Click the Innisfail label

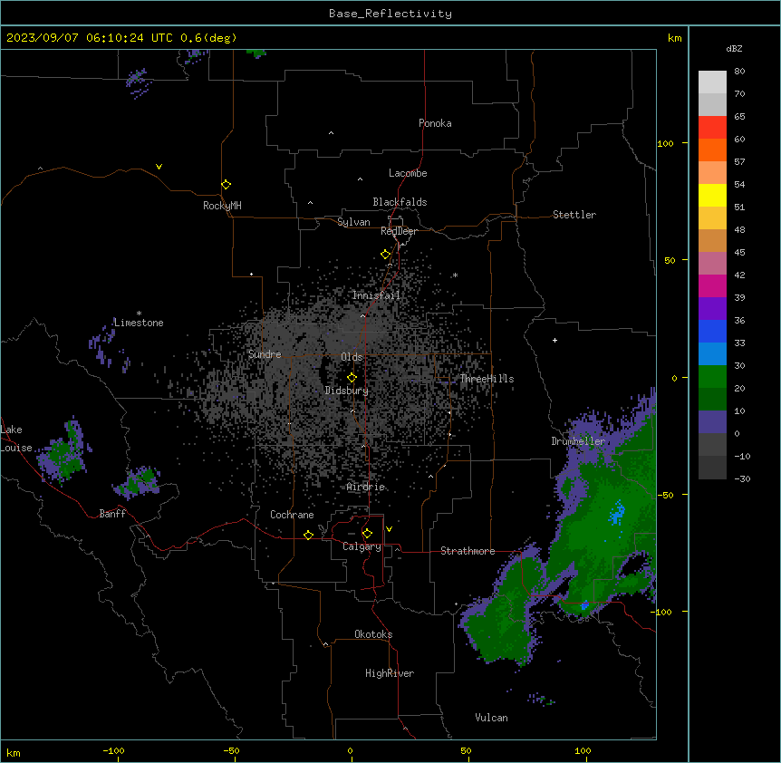[x=376, y=295]
